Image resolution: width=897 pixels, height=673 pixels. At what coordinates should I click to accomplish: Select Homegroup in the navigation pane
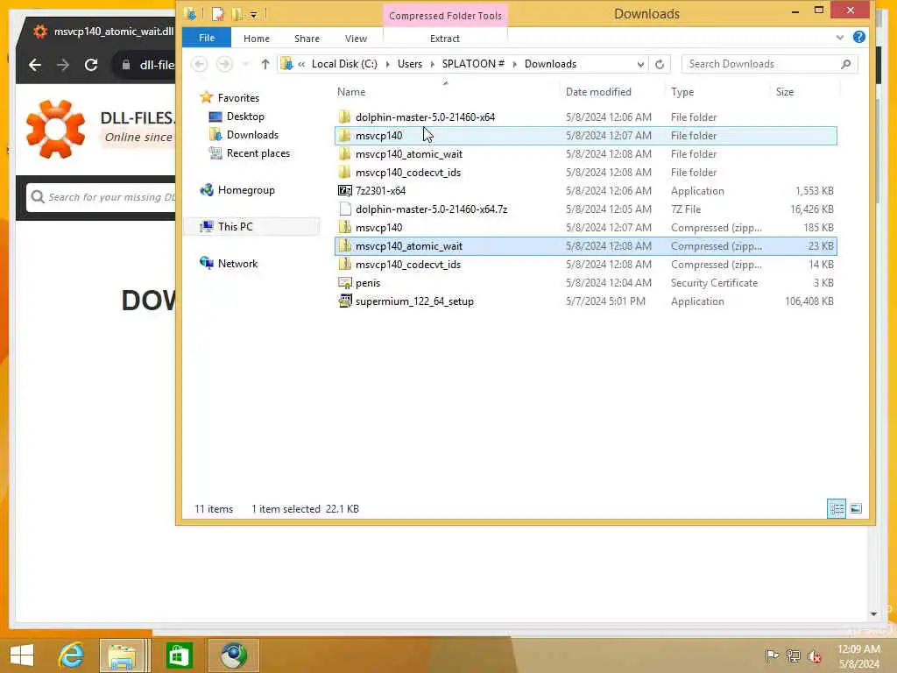point(246,190)
